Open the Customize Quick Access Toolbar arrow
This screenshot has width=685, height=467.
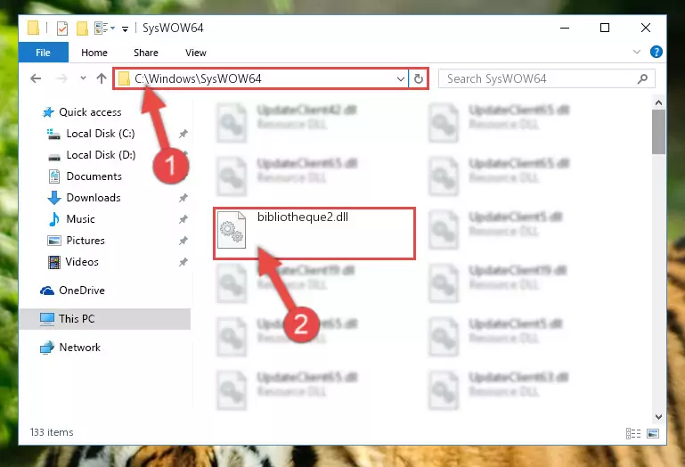(x=125, y=29)
